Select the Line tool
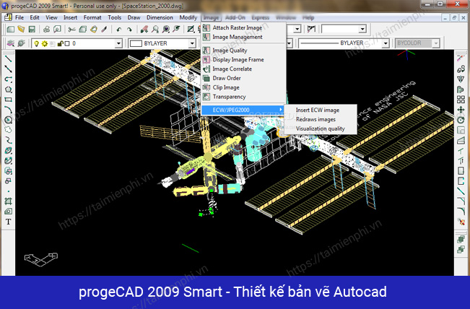 pos(8,58)
